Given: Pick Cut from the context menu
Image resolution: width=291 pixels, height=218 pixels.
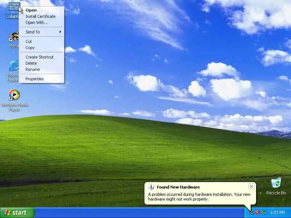Looking at the screenshot, I should pyautogui.click(x=42, y=41).
